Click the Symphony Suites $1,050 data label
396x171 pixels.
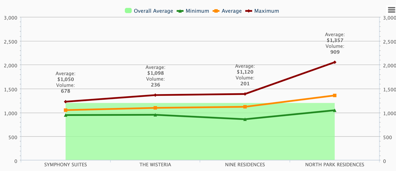(66, 79)
